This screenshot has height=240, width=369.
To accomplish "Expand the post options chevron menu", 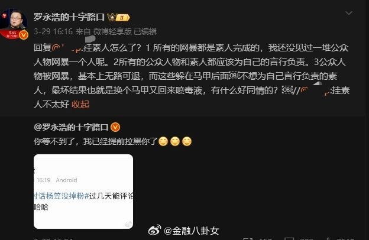I will coord(349,13).
